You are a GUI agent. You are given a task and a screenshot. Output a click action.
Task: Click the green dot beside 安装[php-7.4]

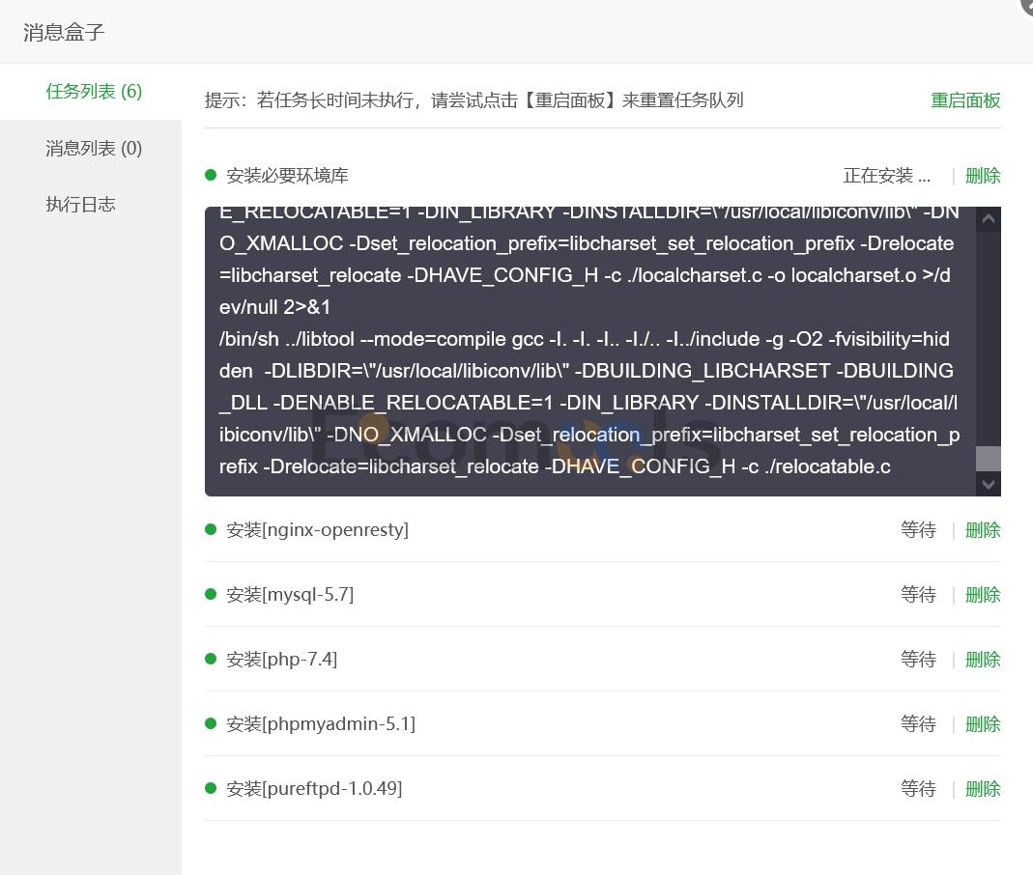[x=211, y=659]
